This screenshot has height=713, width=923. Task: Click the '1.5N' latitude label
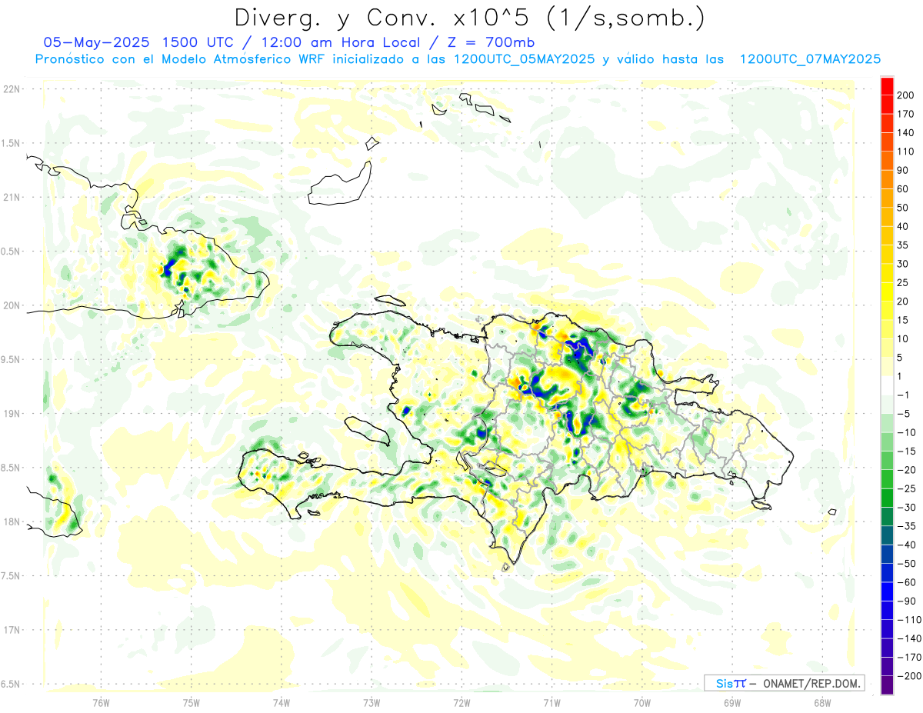pyautogui.click(x=11, y=143)
